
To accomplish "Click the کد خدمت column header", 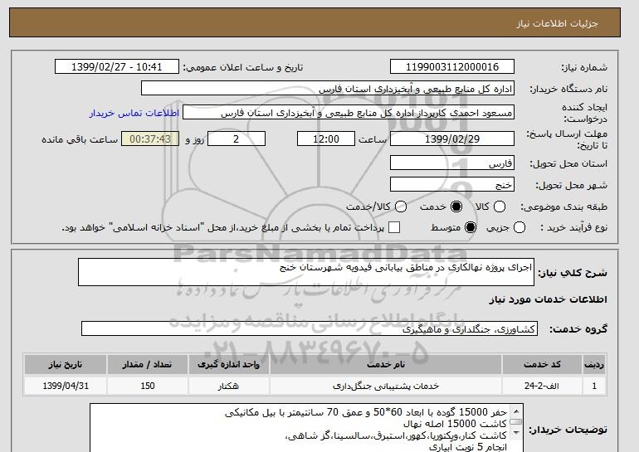I will pyautogui.click(x=542, y=365).
